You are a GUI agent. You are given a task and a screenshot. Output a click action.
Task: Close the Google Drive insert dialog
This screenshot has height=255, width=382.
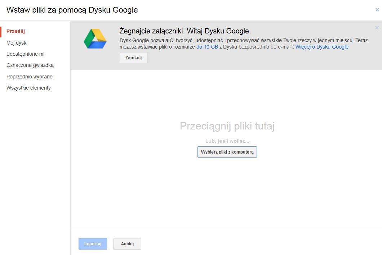[x=377, y=10]
